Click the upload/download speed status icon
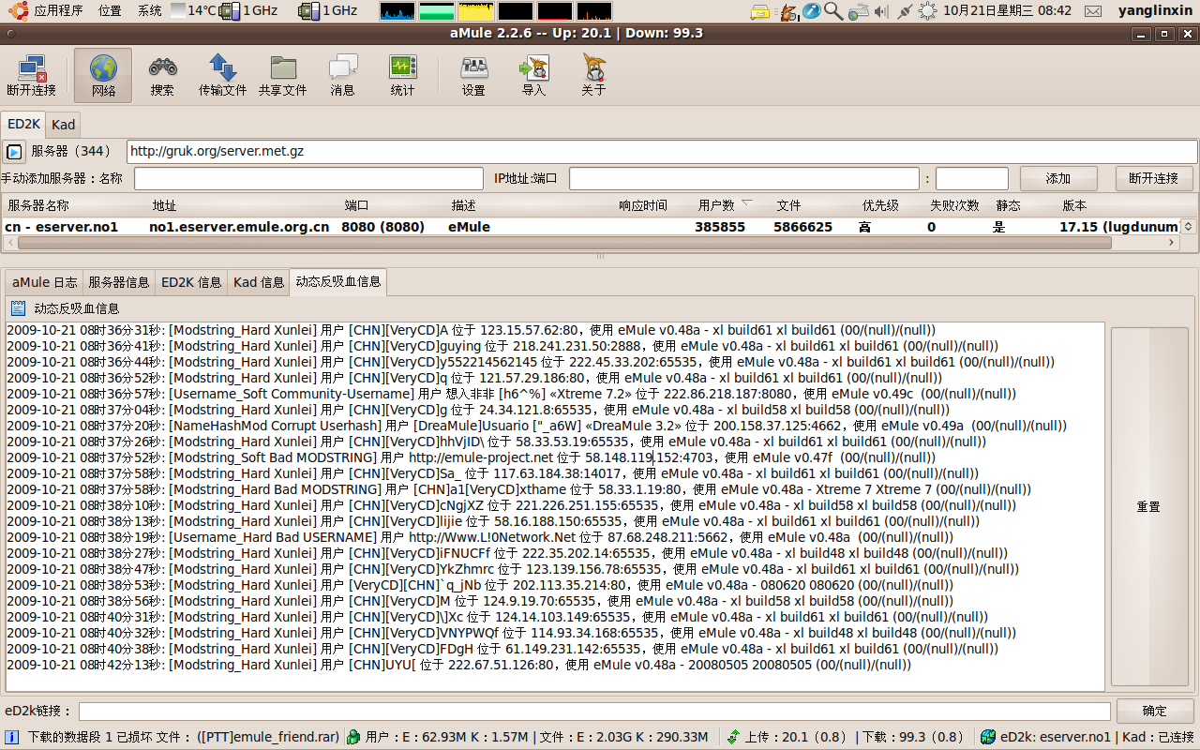The image size is (1200, 750). pos(733,737)
